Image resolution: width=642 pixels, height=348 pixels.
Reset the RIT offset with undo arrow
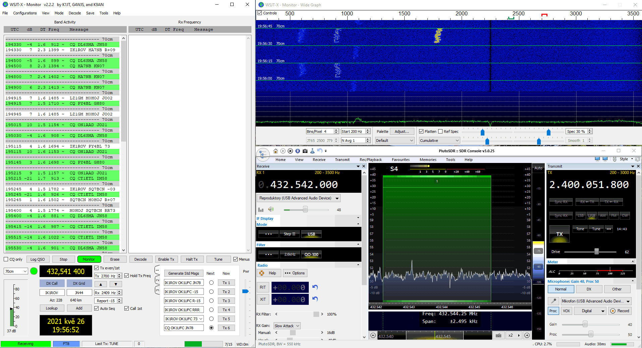click(315, 287)
